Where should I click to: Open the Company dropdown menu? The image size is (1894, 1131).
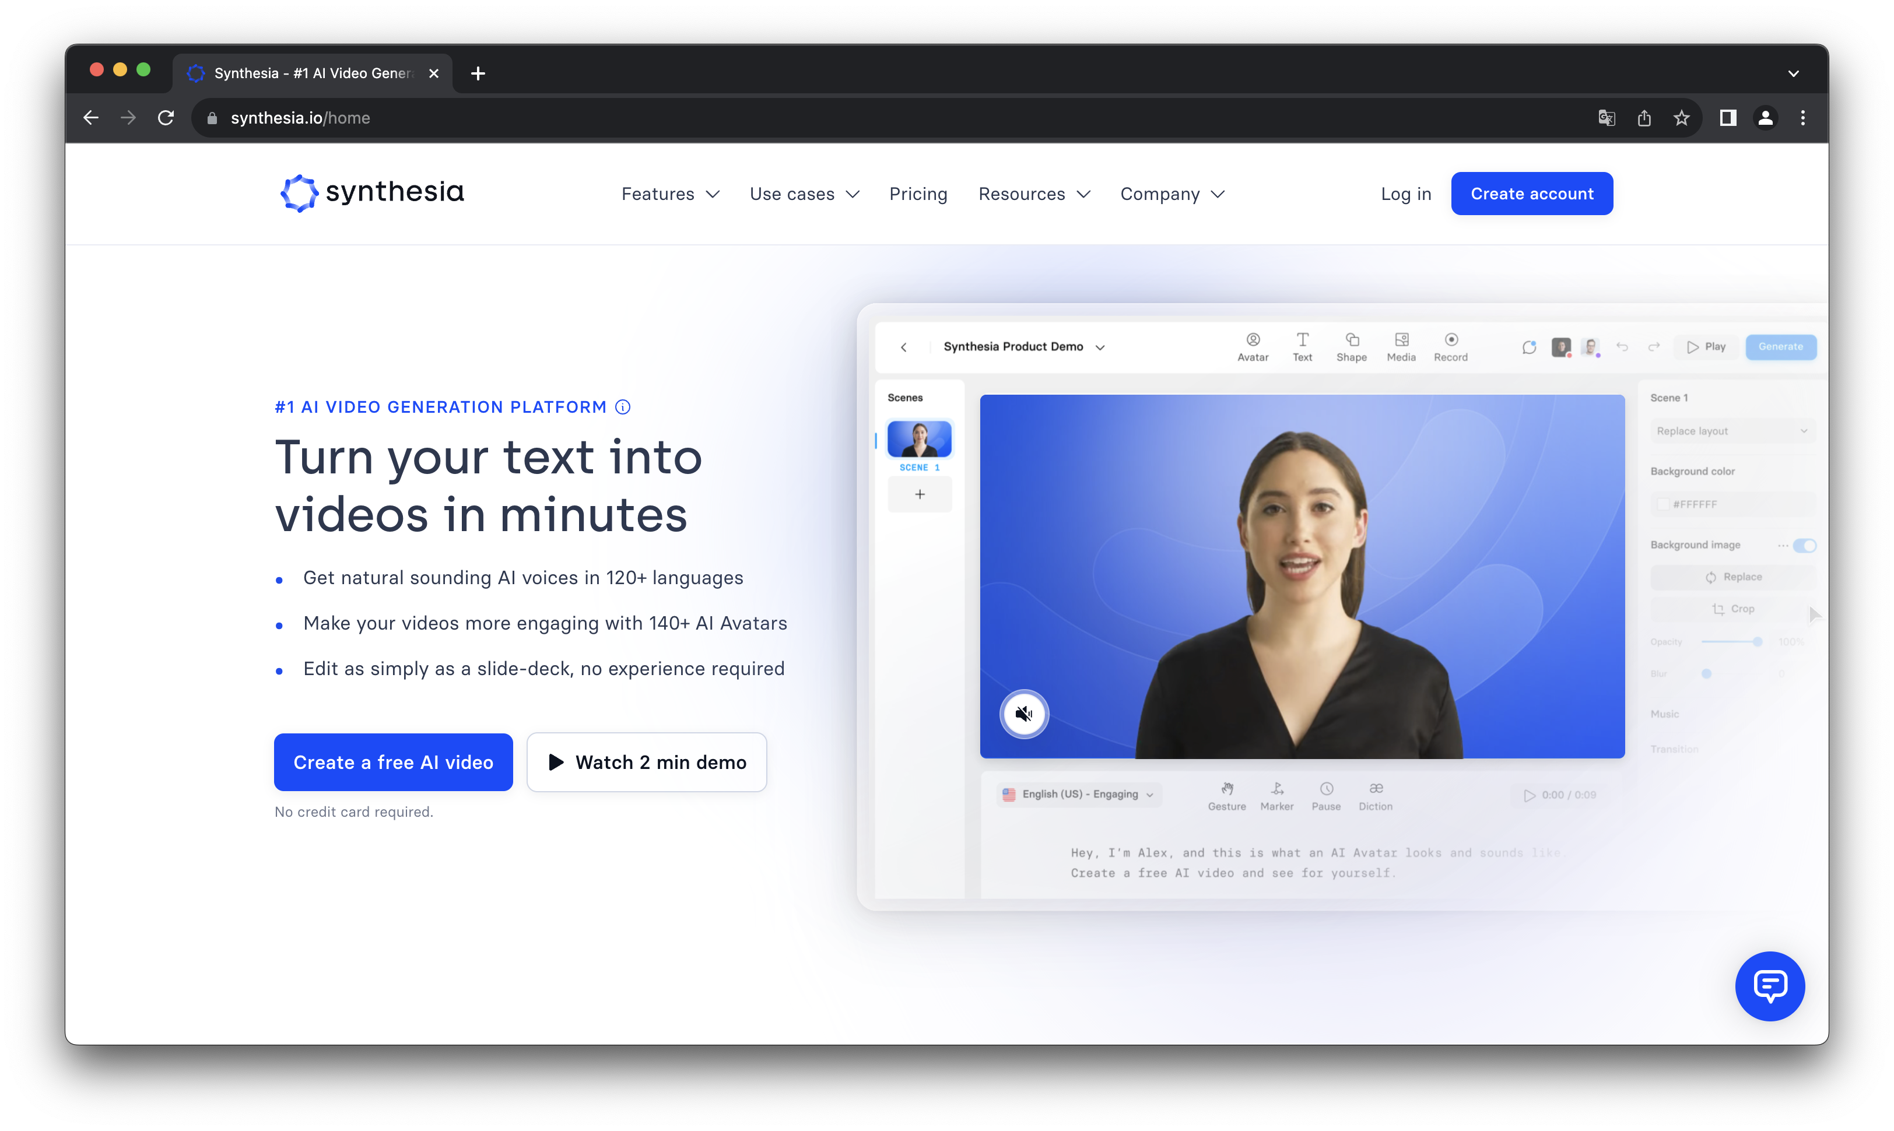(x=1172, y=194)
